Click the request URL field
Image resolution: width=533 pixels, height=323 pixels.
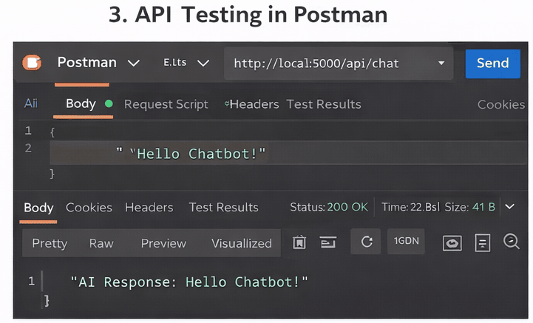pyautogui.click(x=339, y=64)
